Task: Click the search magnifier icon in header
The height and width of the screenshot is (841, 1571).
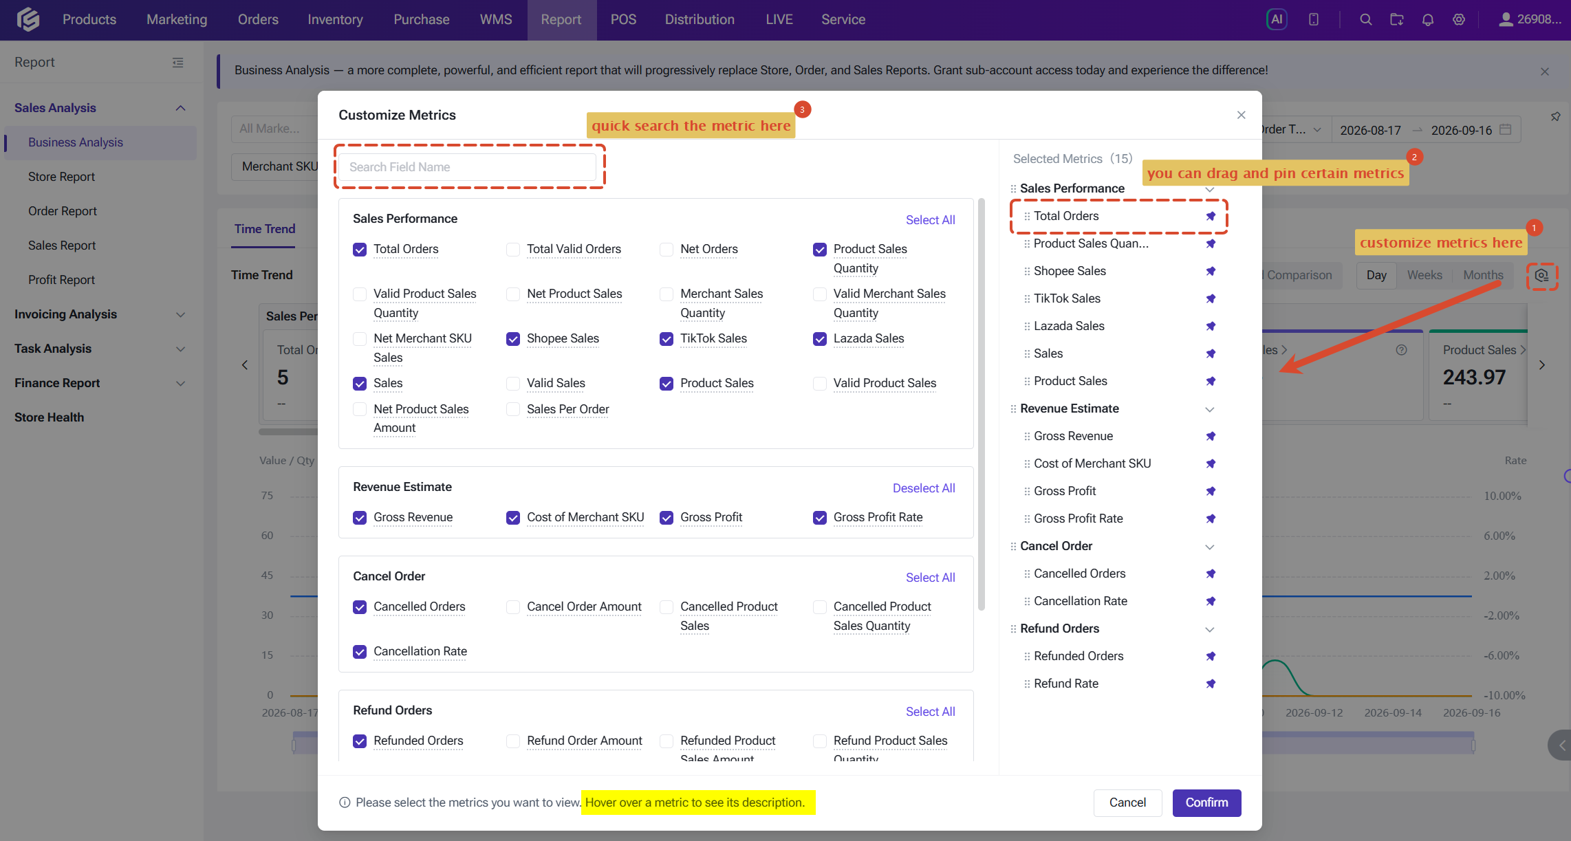Action: pos(1365,19)
